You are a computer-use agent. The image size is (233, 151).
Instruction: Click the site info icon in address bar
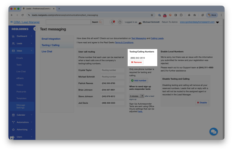tap(29, 15)
